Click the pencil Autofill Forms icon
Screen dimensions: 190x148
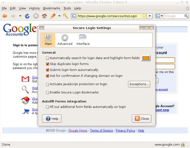click(53, 16)
